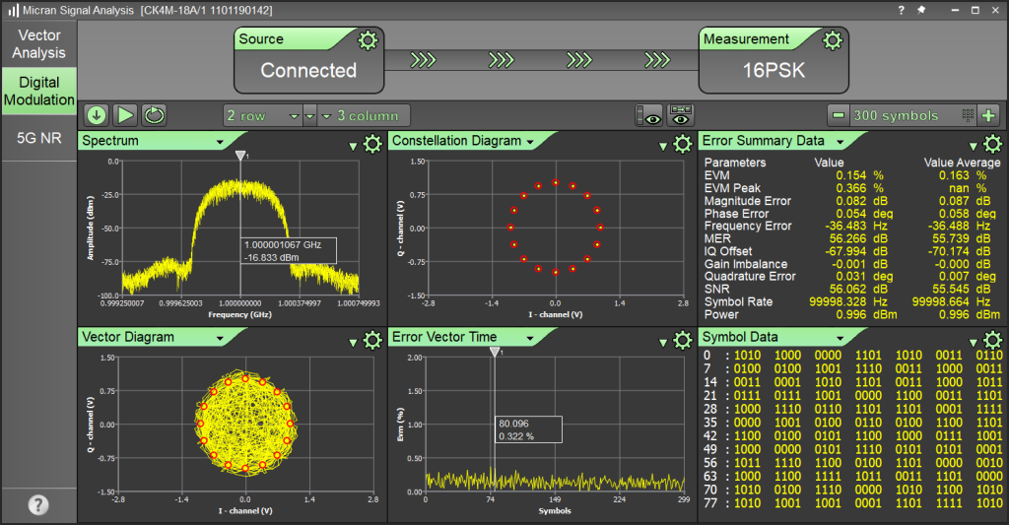The height and width of the screenshot is (525, 1009).
Task: Open Symbol Data panel gear settings
Action: [992, 341]
